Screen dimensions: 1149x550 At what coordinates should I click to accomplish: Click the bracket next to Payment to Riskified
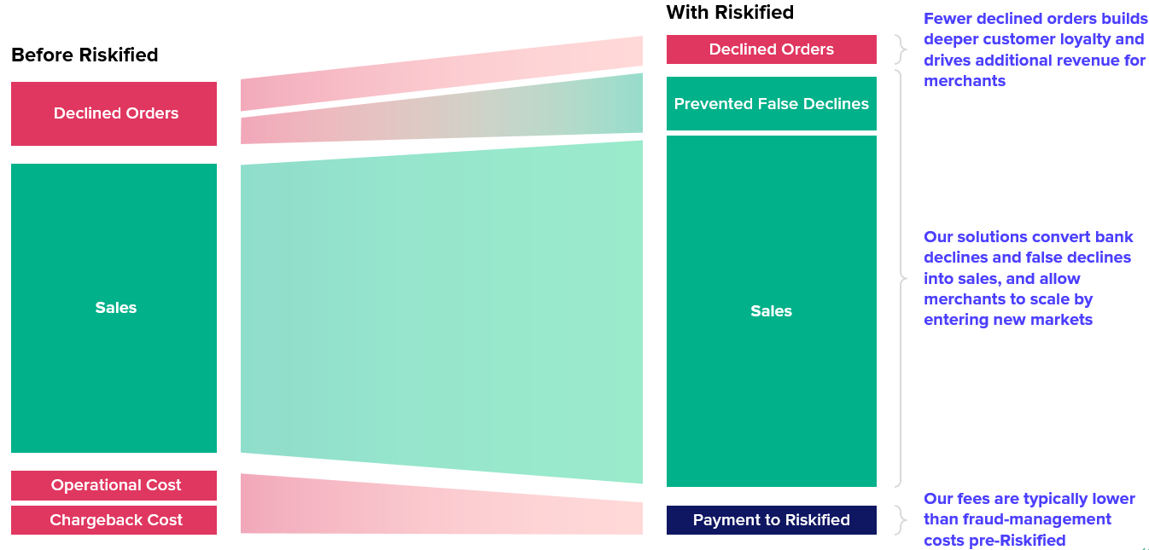point(900,519)
